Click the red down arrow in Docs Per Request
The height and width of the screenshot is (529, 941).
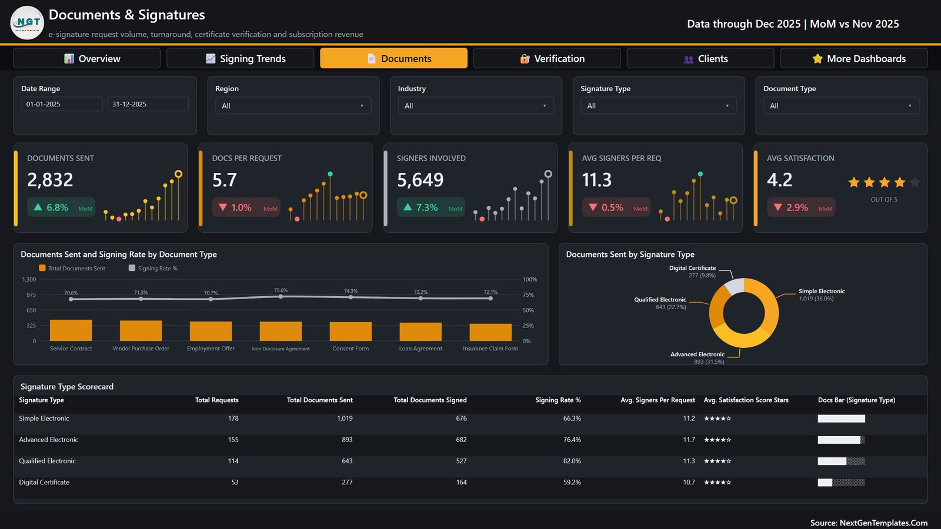[223, 207]
